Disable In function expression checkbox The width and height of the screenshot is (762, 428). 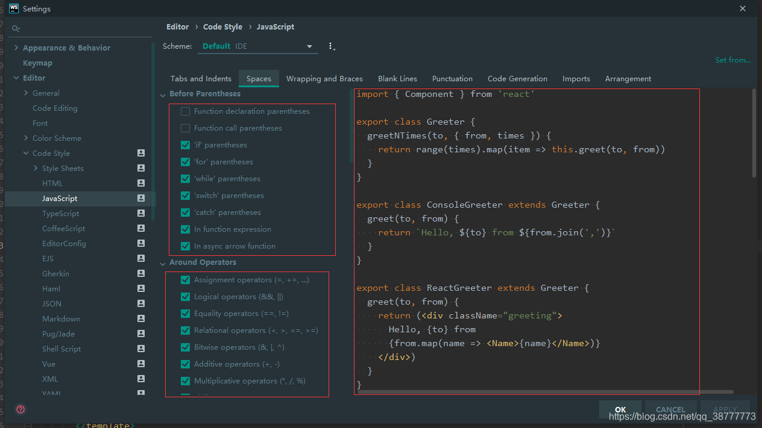point(186,229)
